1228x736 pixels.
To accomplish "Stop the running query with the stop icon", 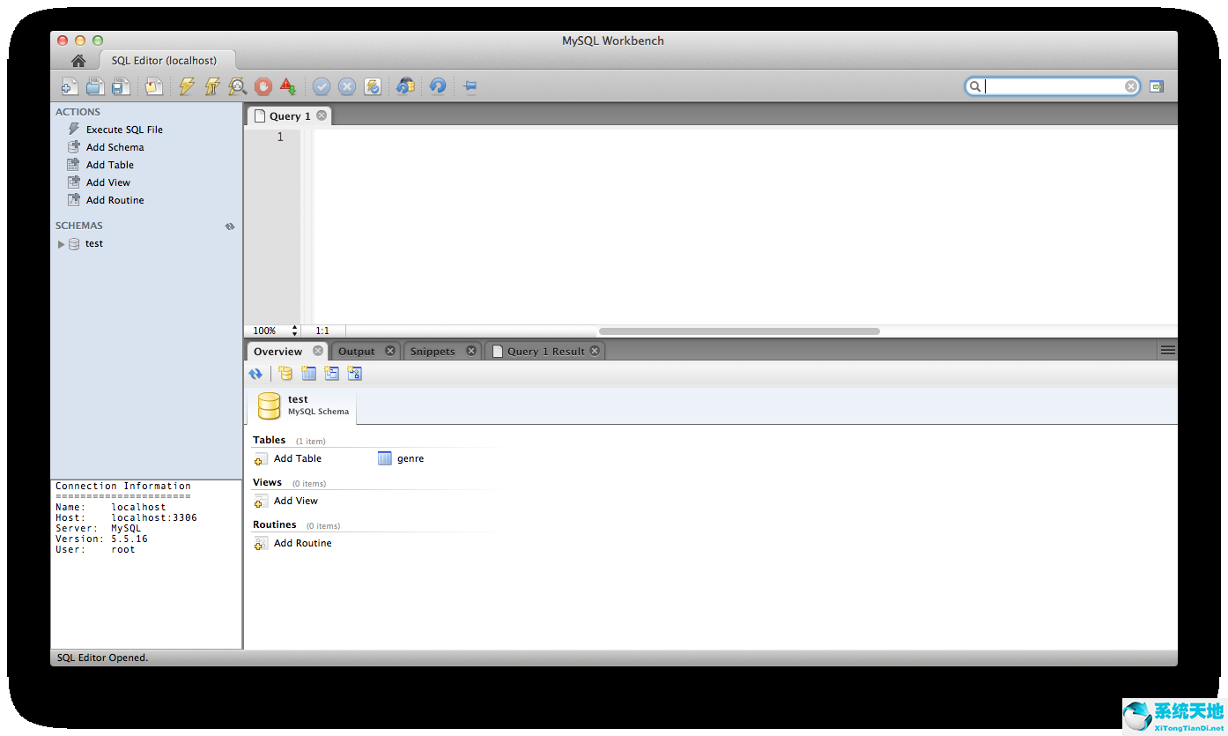I will coord(263,85).
